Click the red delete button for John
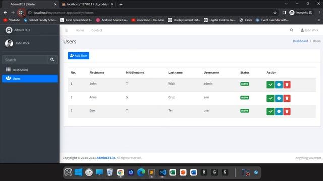Screen dimensions: 323x181 point(287,85)
